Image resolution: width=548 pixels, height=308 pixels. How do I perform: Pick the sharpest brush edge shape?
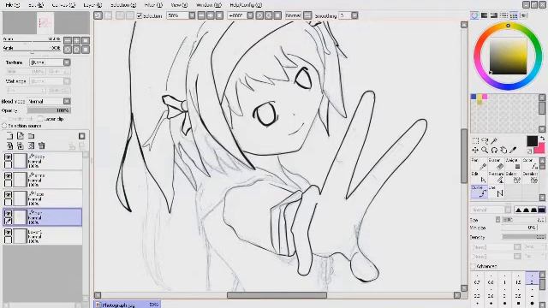point(518,210)
